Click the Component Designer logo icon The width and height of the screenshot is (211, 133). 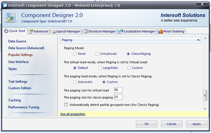[11, 17]
